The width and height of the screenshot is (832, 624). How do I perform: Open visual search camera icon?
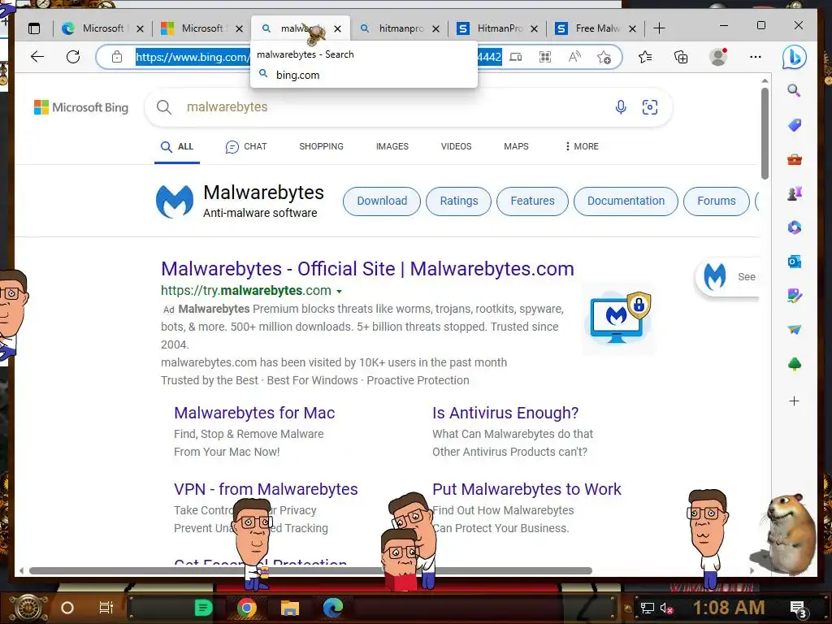pyautogui.click(x=650, y=107)
